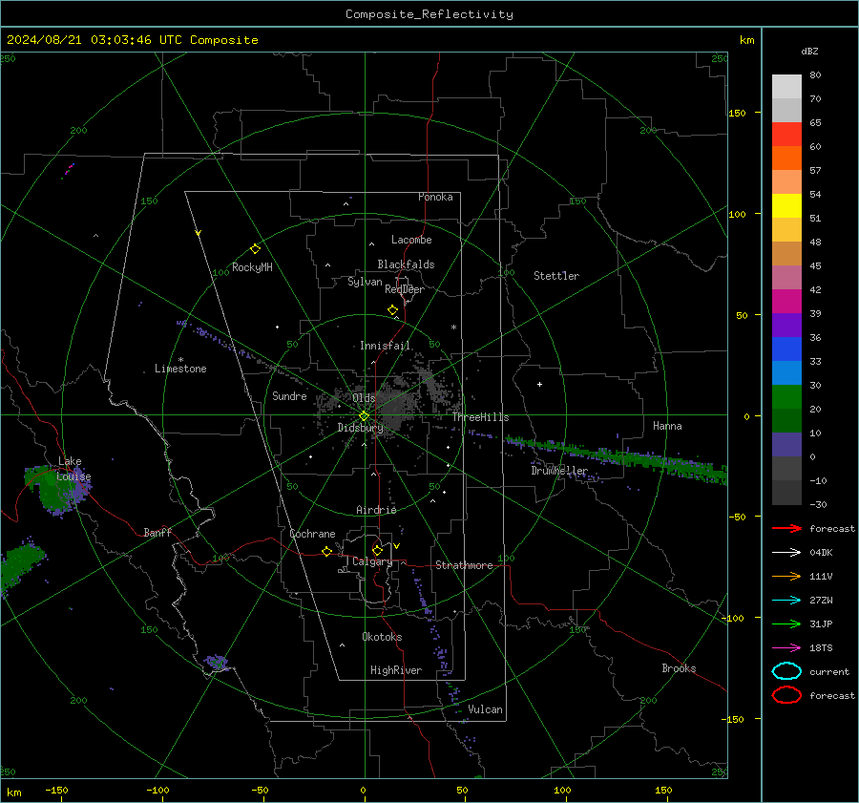Click the Sundre town label
This screenshot has height=803, width=859.
tap(289, 396)
